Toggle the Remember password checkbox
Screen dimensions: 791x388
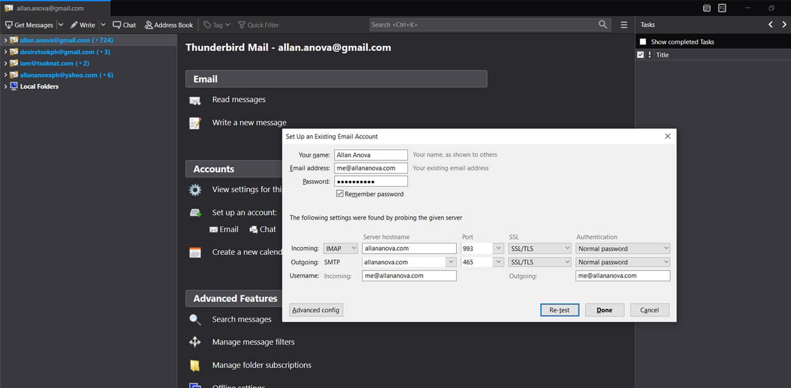tap(340, 194)
